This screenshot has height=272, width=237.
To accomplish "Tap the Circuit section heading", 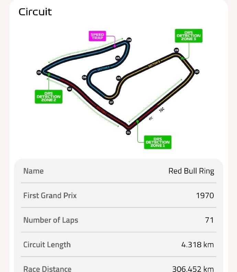I will 35,12.
